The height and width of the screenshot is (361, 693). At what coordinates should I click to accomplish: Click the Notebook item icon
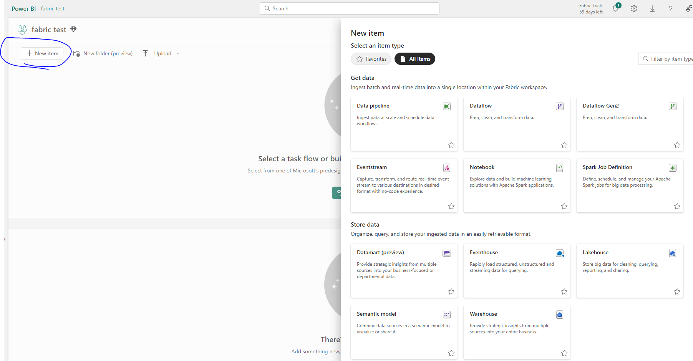560,168
